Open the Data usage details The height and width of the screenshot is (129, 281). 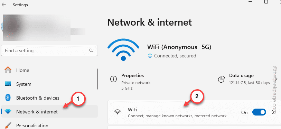tap(247, 79)
